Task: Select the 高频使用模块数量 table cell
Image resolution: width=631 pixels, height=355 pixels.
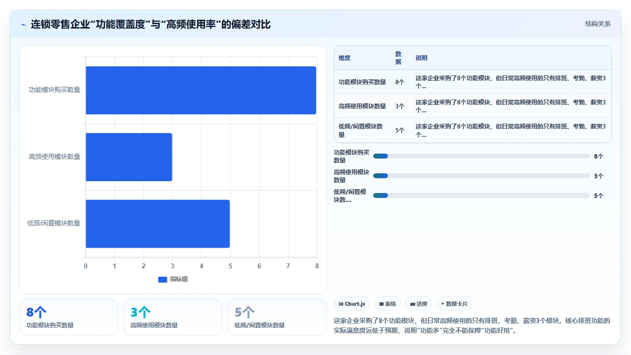Action: coord(362,106)
